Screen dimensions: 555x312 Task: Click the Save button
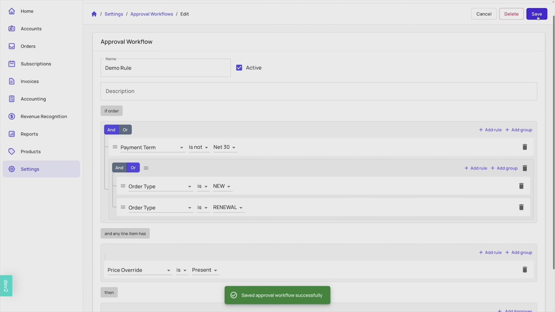tap(536, 14)
